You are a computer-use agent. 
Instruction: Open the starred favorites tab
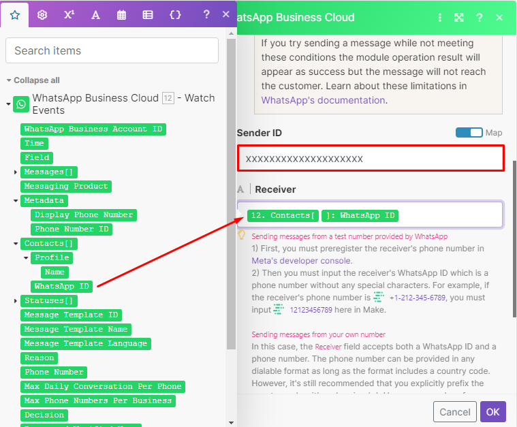15,15
